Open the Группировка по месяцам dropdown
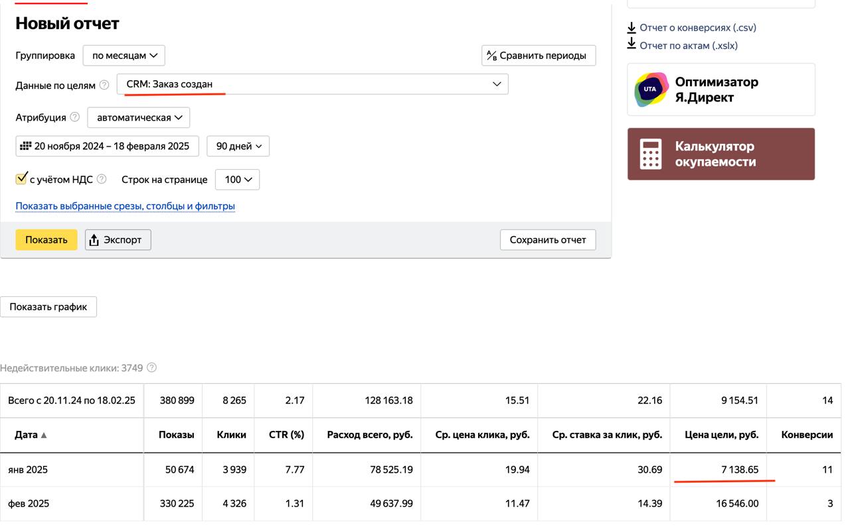Image resolution: width=850 pixels, height=527 pixels. (124, 56)
